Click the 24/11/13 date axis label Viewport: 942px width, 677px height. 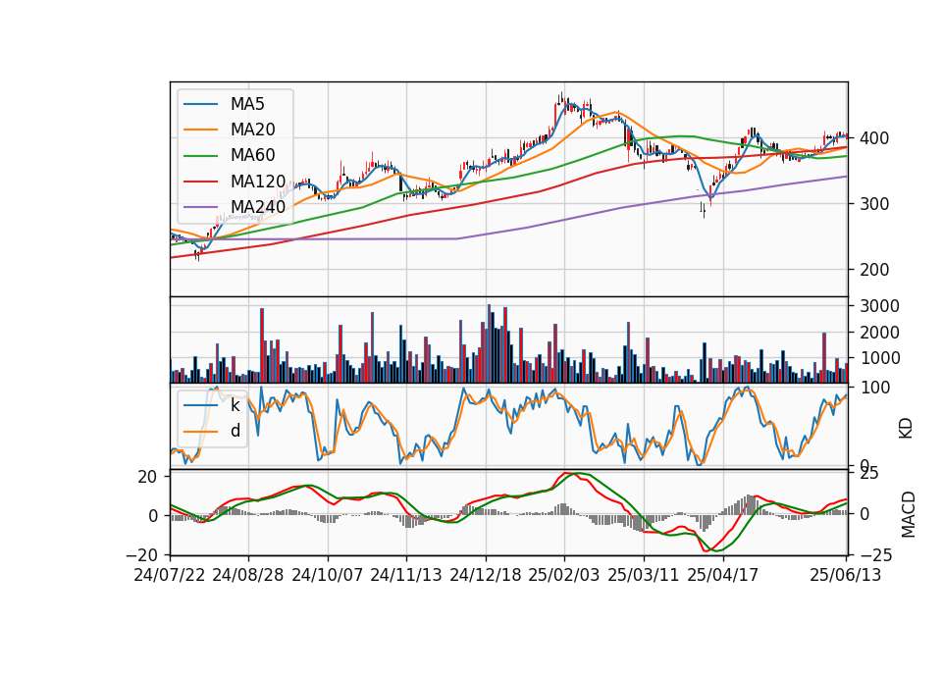pyautogui.click(x=406, y=575)
